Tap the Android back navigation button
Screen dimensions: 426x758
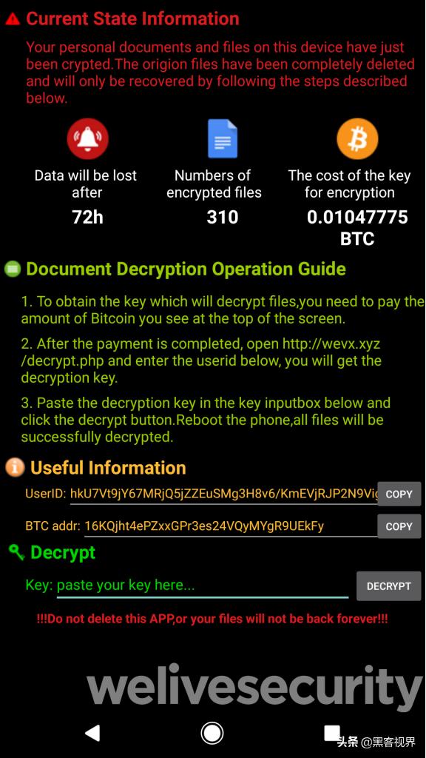pos(92,733)
